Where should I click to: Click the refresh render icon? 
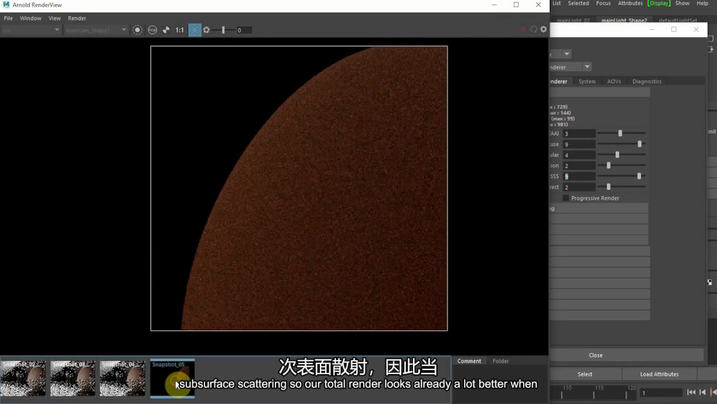pos(534,29)
